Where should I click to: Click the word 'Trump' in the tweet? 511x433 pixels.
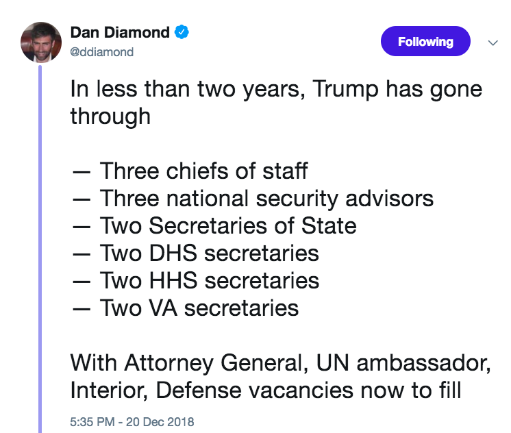pos(345,89)
